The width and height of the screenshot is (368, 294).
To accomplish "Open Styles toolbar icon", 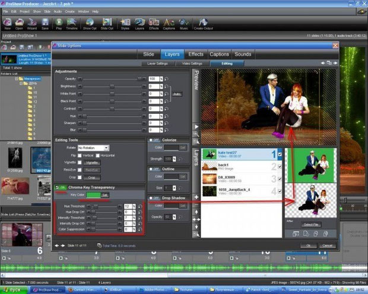I will point(125,24).
